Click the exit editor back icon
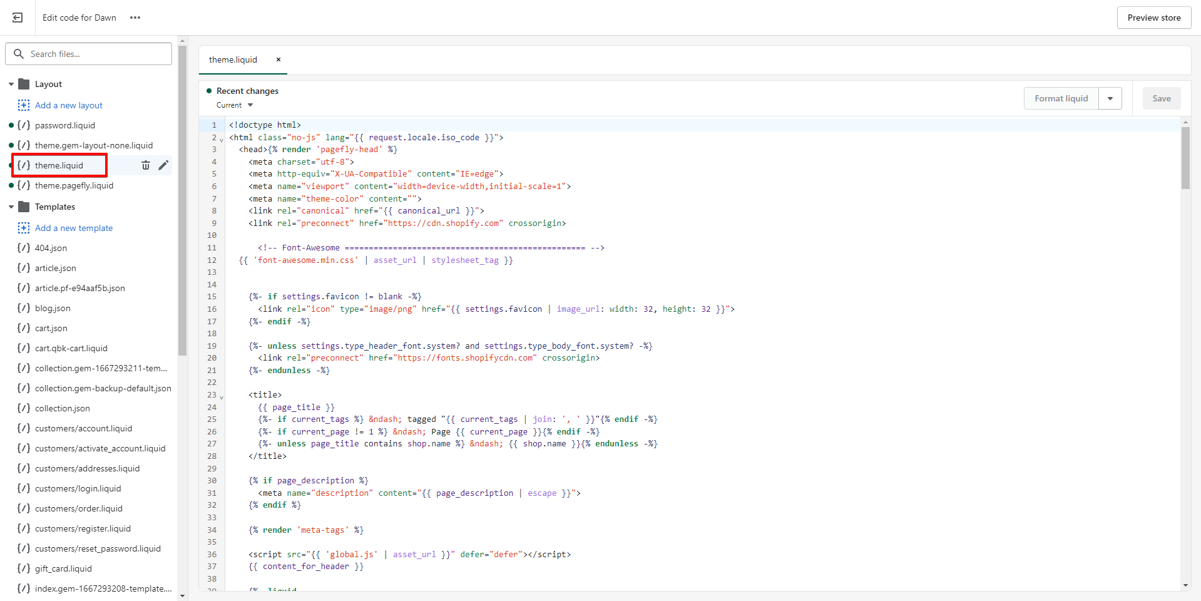 (18, 18)
